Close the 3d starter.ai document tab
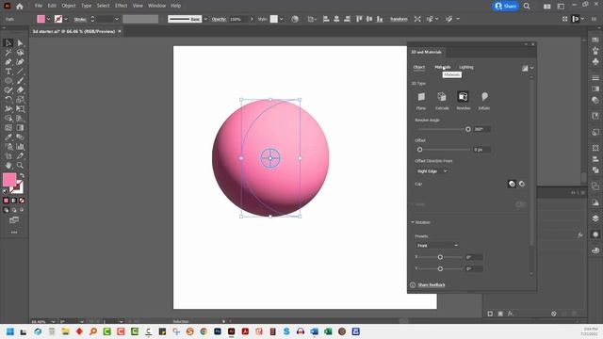 pyautogui.click(x=120, y=31)
